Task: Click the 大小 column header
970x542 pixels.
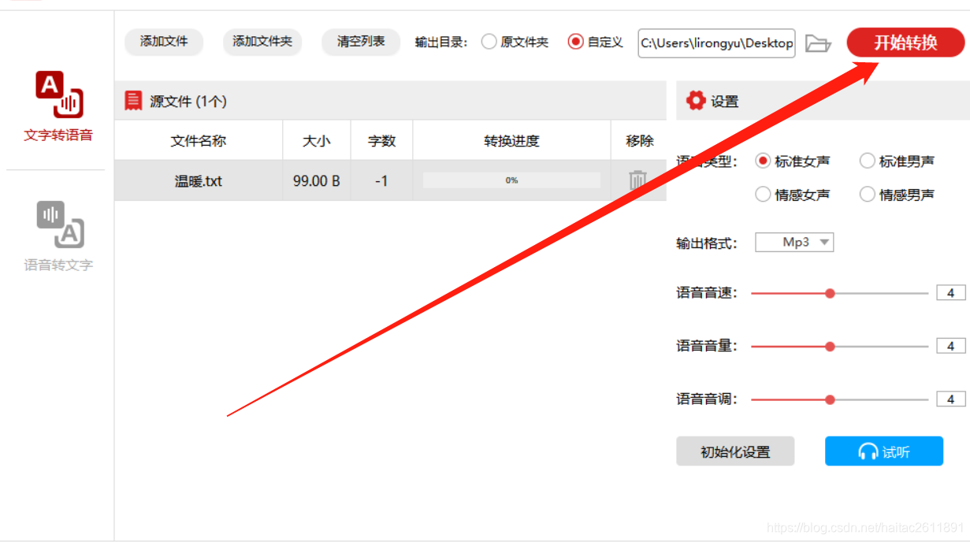Action: (x=317, y=141)
